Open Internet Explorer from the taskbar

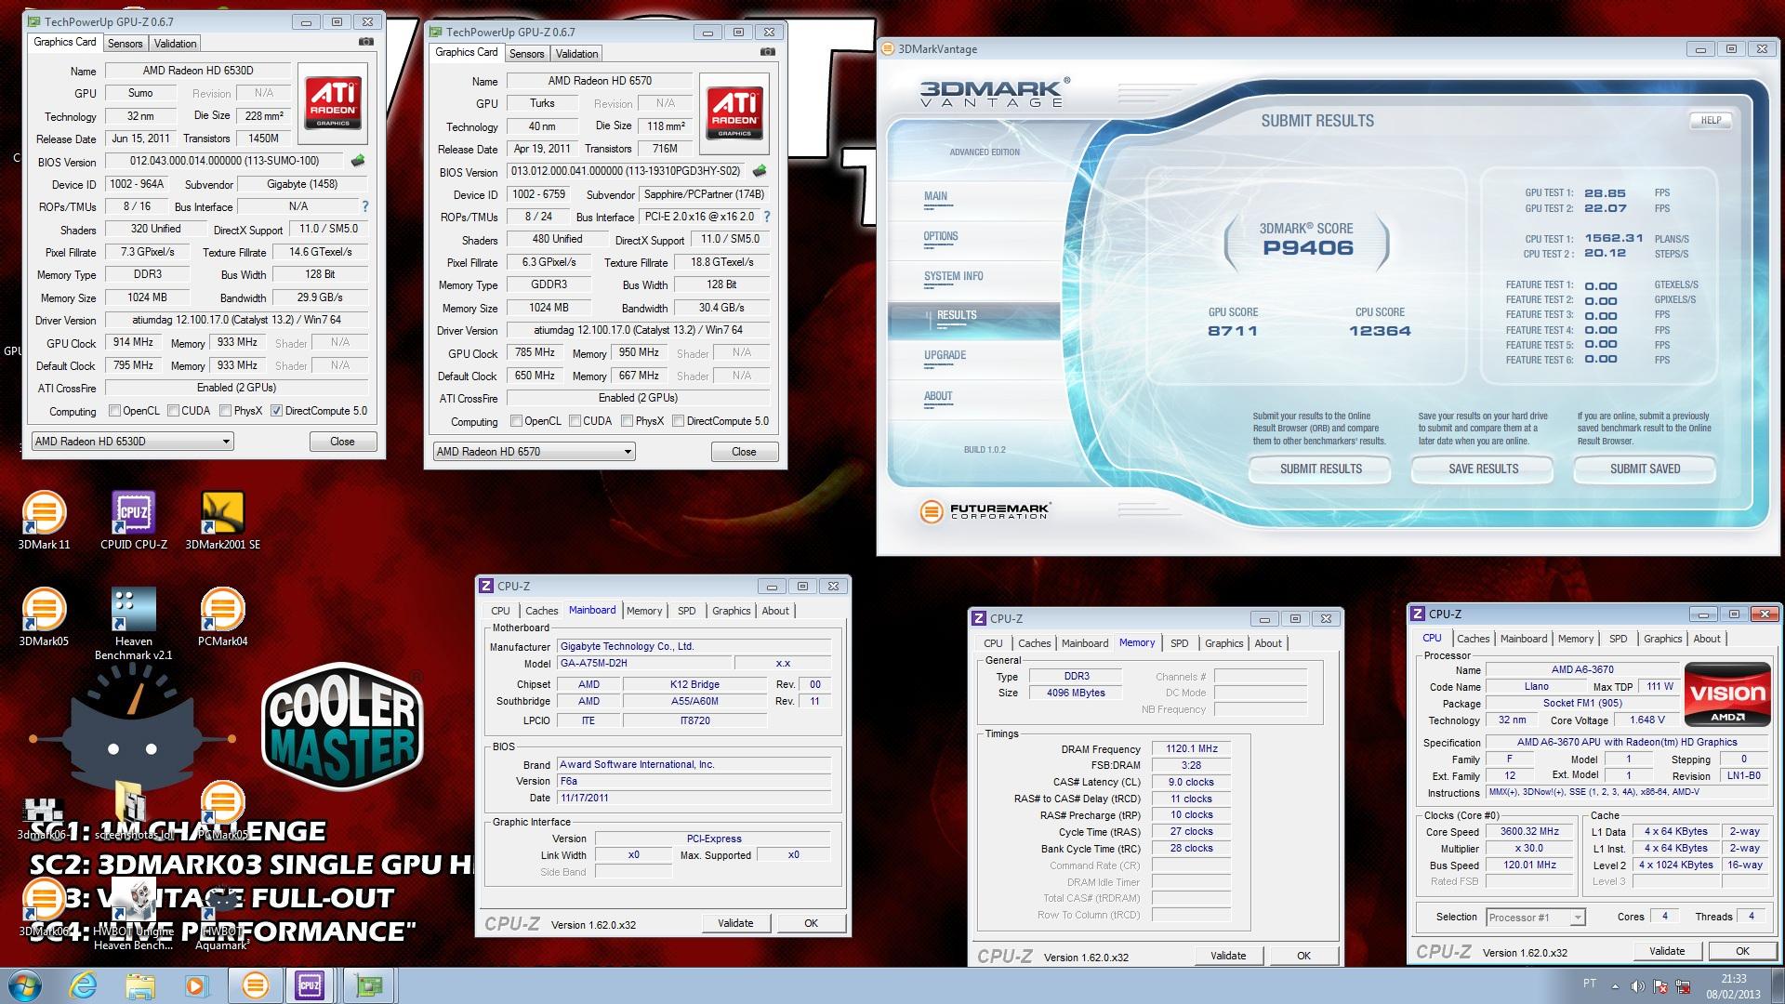(84, 985)
